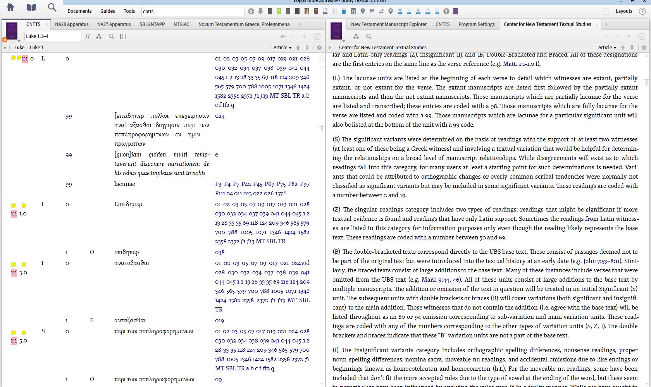This screenshot has height=387, width=651.
Task: Click the swap arrows shortcut icon
Action: pos(381,11)
